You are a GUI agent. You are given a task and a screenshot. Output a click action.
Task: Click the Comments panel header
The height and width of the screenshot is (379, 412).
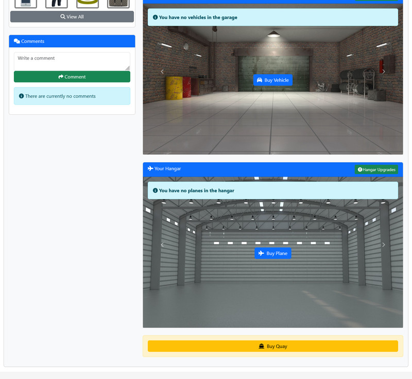pos(72,41)
